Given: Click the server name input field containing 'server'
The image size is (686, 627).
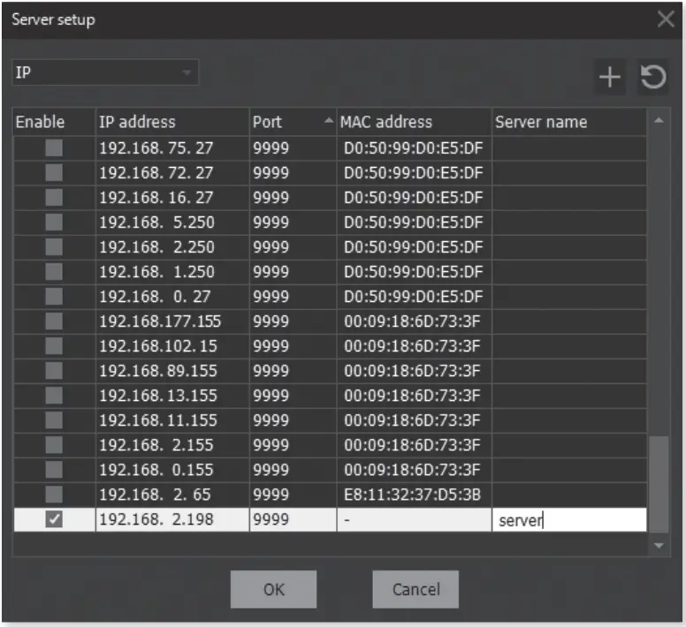Looking at the screenshot, I should (569, 520).
